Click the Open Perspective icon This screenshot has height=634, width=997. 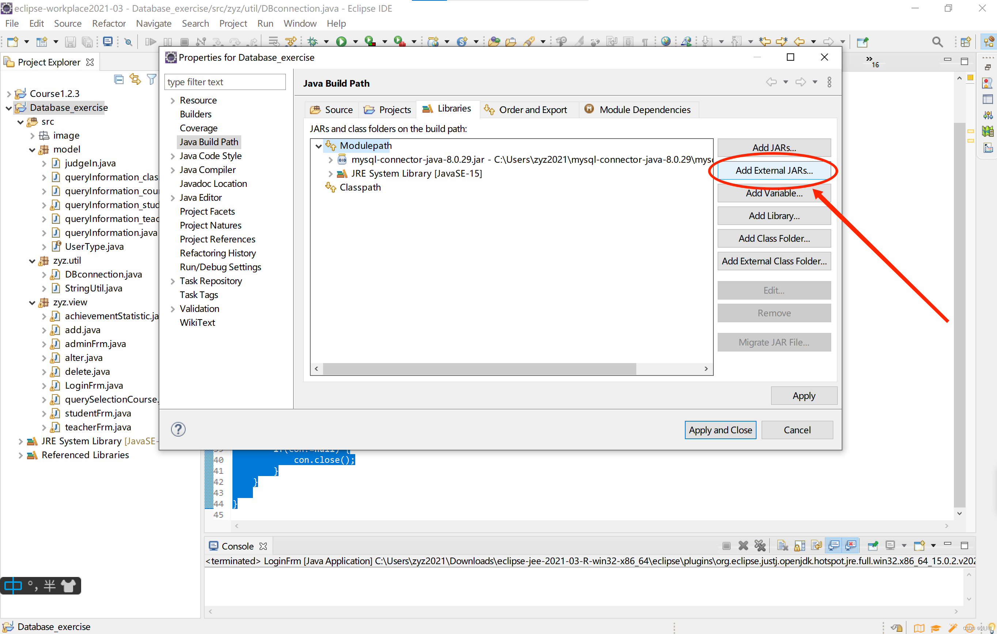(x=966, y=42)
